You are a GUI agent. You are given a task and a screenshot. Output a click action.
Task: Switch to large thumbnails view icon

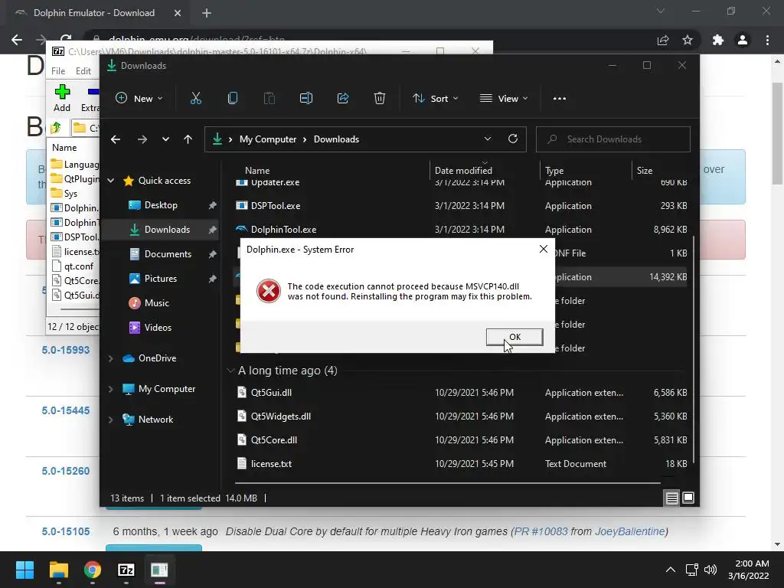(x=688, y=498)
